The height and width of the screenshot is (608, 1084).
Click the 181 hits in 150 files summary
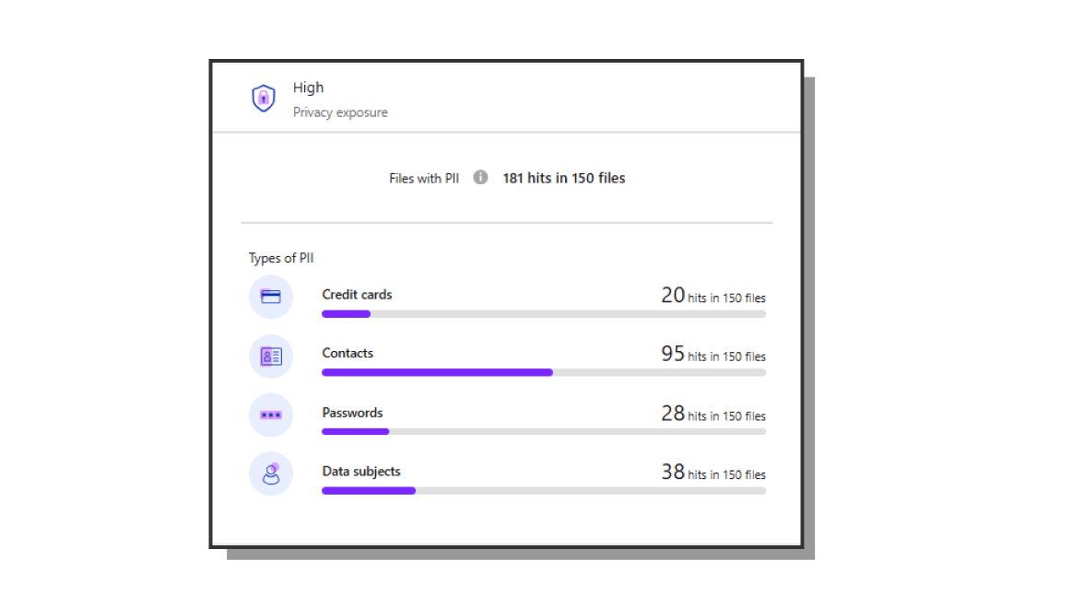click(x=563, y=179)
